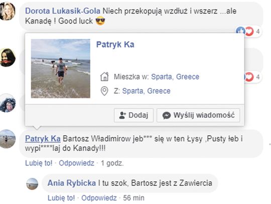Click the curly-haired commenter's avatar
This screenshot has width=271, height=204.
(x=8, y=103)
